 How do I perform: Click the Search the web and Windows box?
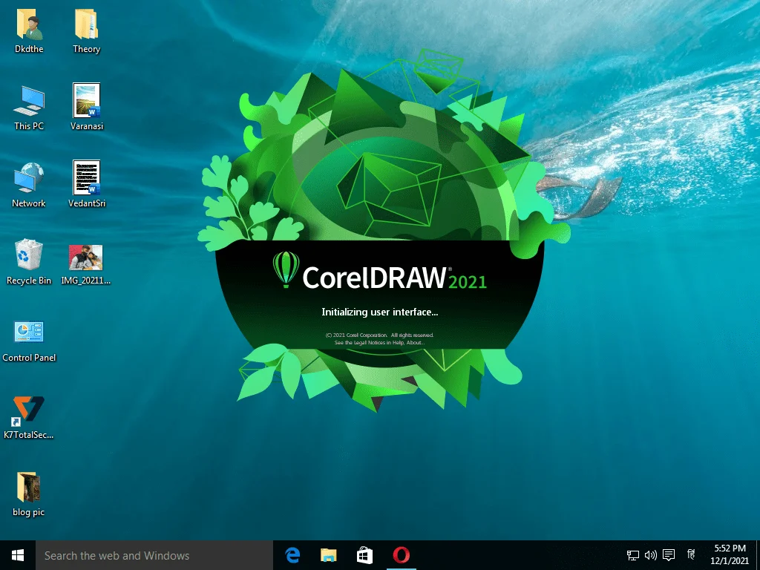pyautogui.click(x=154, y=555)
